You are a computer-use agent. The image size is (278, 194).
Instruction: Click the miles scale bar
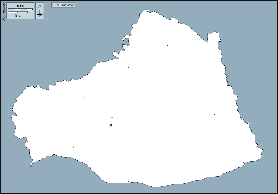(x=18, y=12)
